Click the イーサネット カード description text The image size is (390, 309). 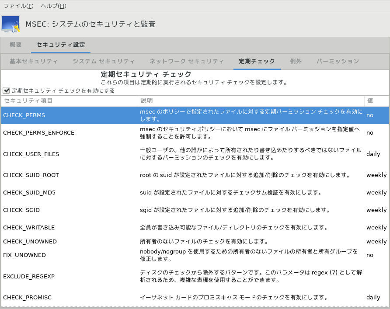[x=233, y=297]
